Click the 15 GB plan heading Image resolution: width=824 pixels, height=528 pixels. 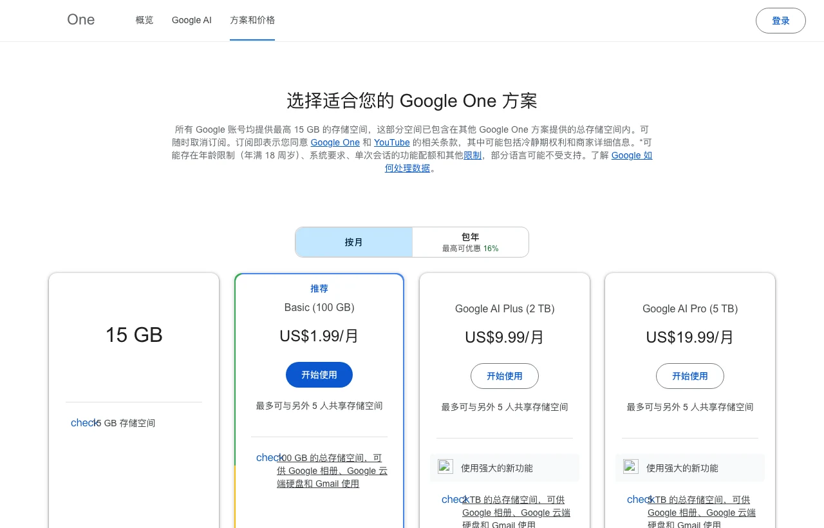coord(134,335)
